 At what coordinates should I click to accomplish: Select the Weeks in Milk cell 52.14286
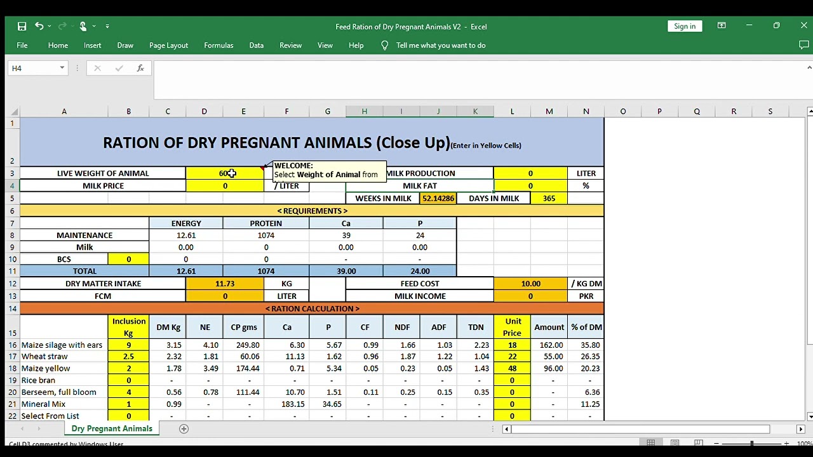(438, 199)
